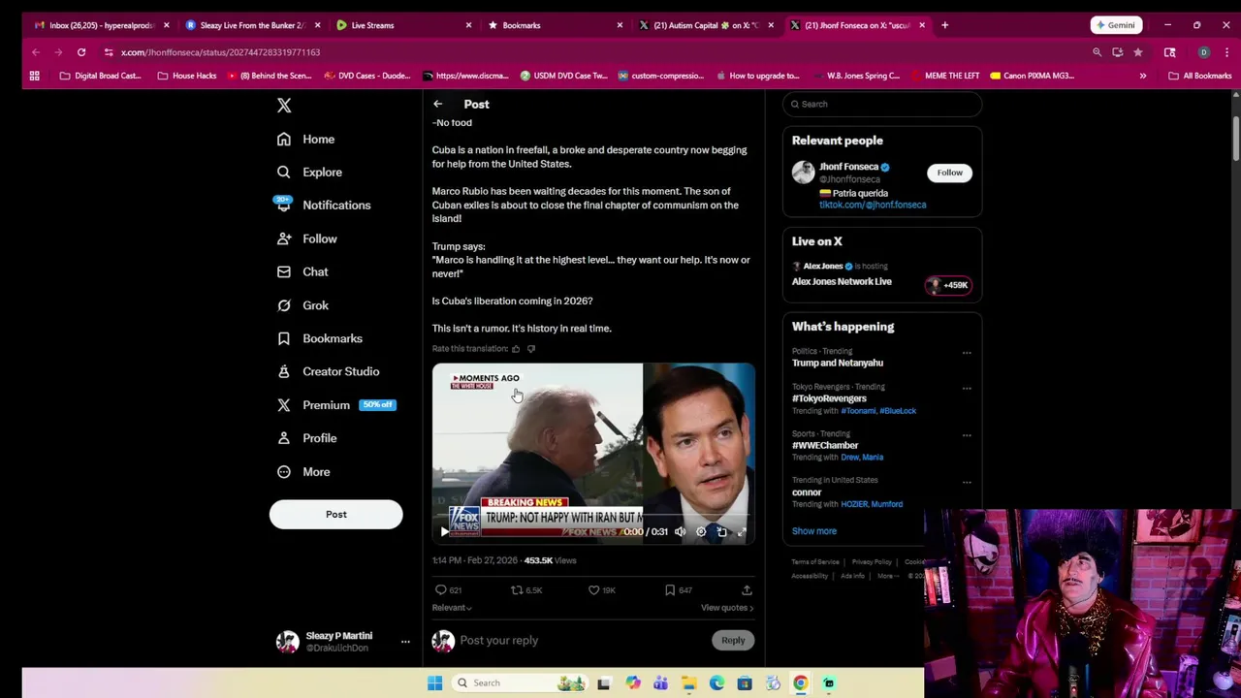Open the Windows Start menu

coord(434,683)
